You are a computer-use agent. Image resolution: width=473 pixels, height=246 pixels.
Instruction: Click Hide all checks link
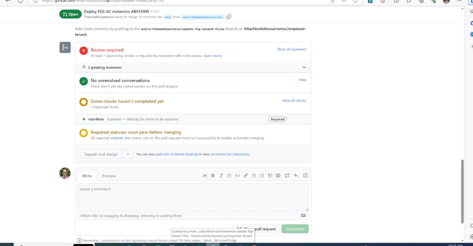click(294, 101)
